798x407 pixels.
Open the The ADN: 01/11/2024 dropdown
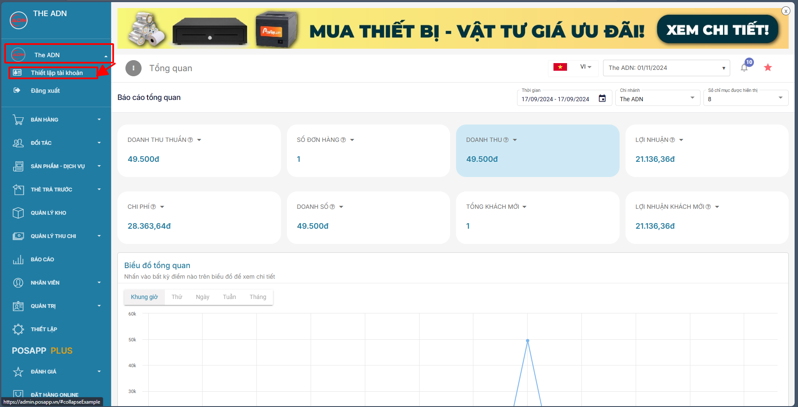point(666,68)
